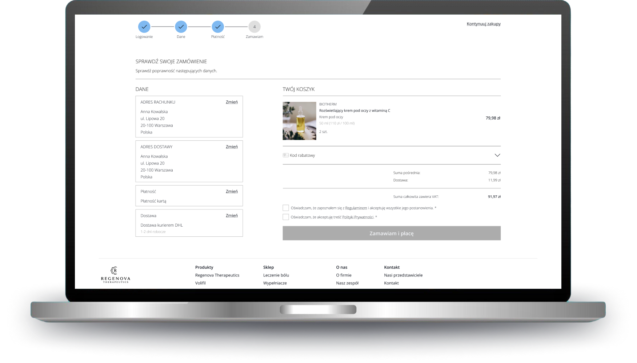Change the Dostawa delivery option
The width and height of the screenshot is (637, 363).
coord(232,216)
